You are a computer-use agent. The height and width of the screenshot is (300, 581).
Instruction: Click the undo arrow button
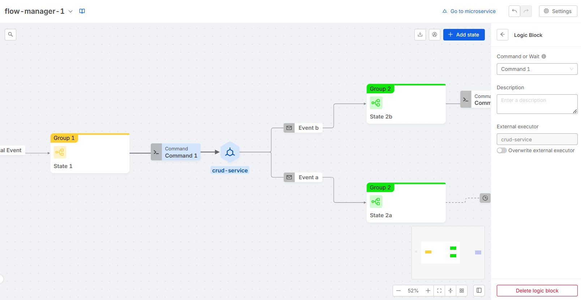pos(514,11)
